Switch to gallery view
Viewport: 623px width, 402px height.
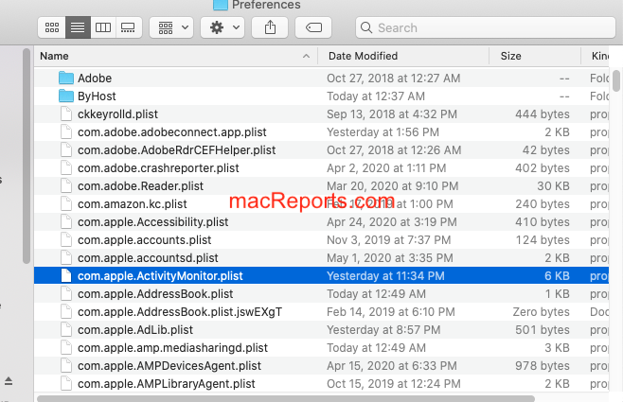coord(128,27)
